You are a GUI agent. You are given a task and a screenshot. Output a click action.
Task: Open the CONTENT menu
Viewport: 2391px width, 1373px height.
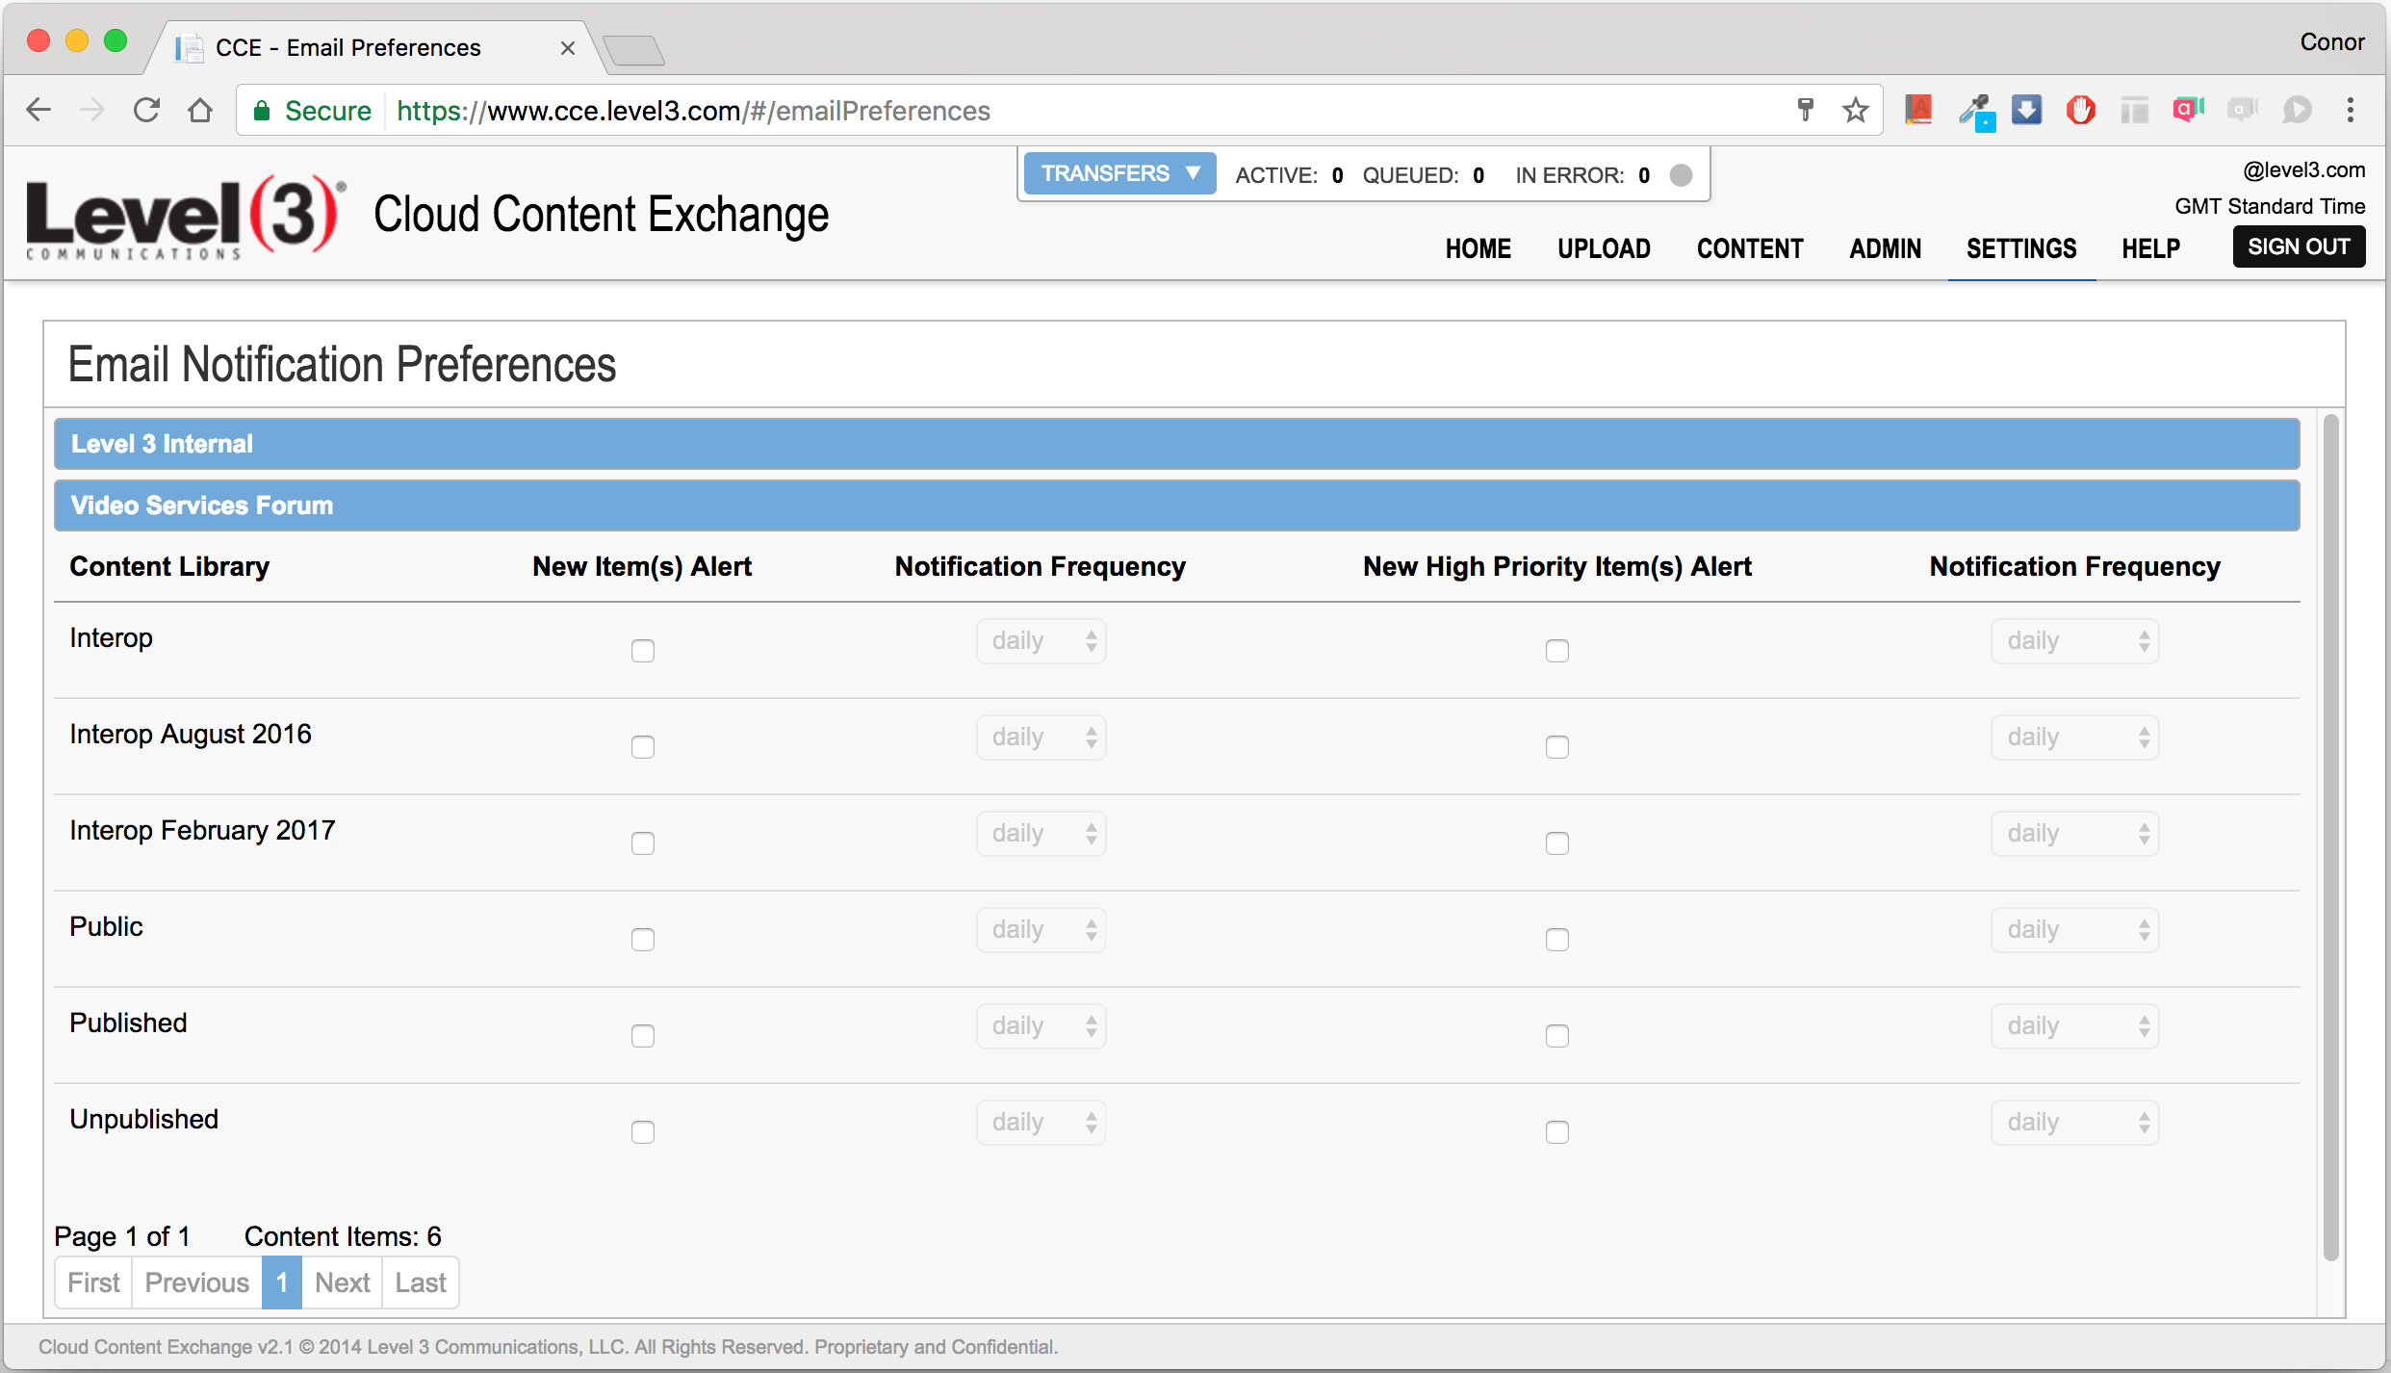pyautogui.click(x=1750, y=248)
